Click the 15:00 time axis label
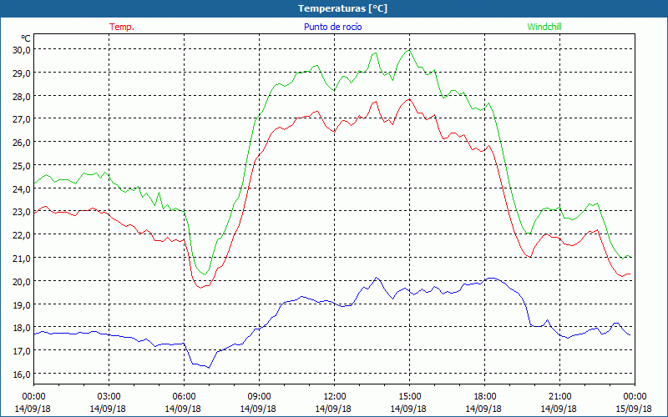Viewport: 668px width, 417px height. coord(409,397)
